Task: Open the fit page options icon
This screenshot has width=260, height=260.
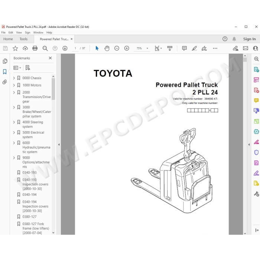Action: click(x=158, y=48)
